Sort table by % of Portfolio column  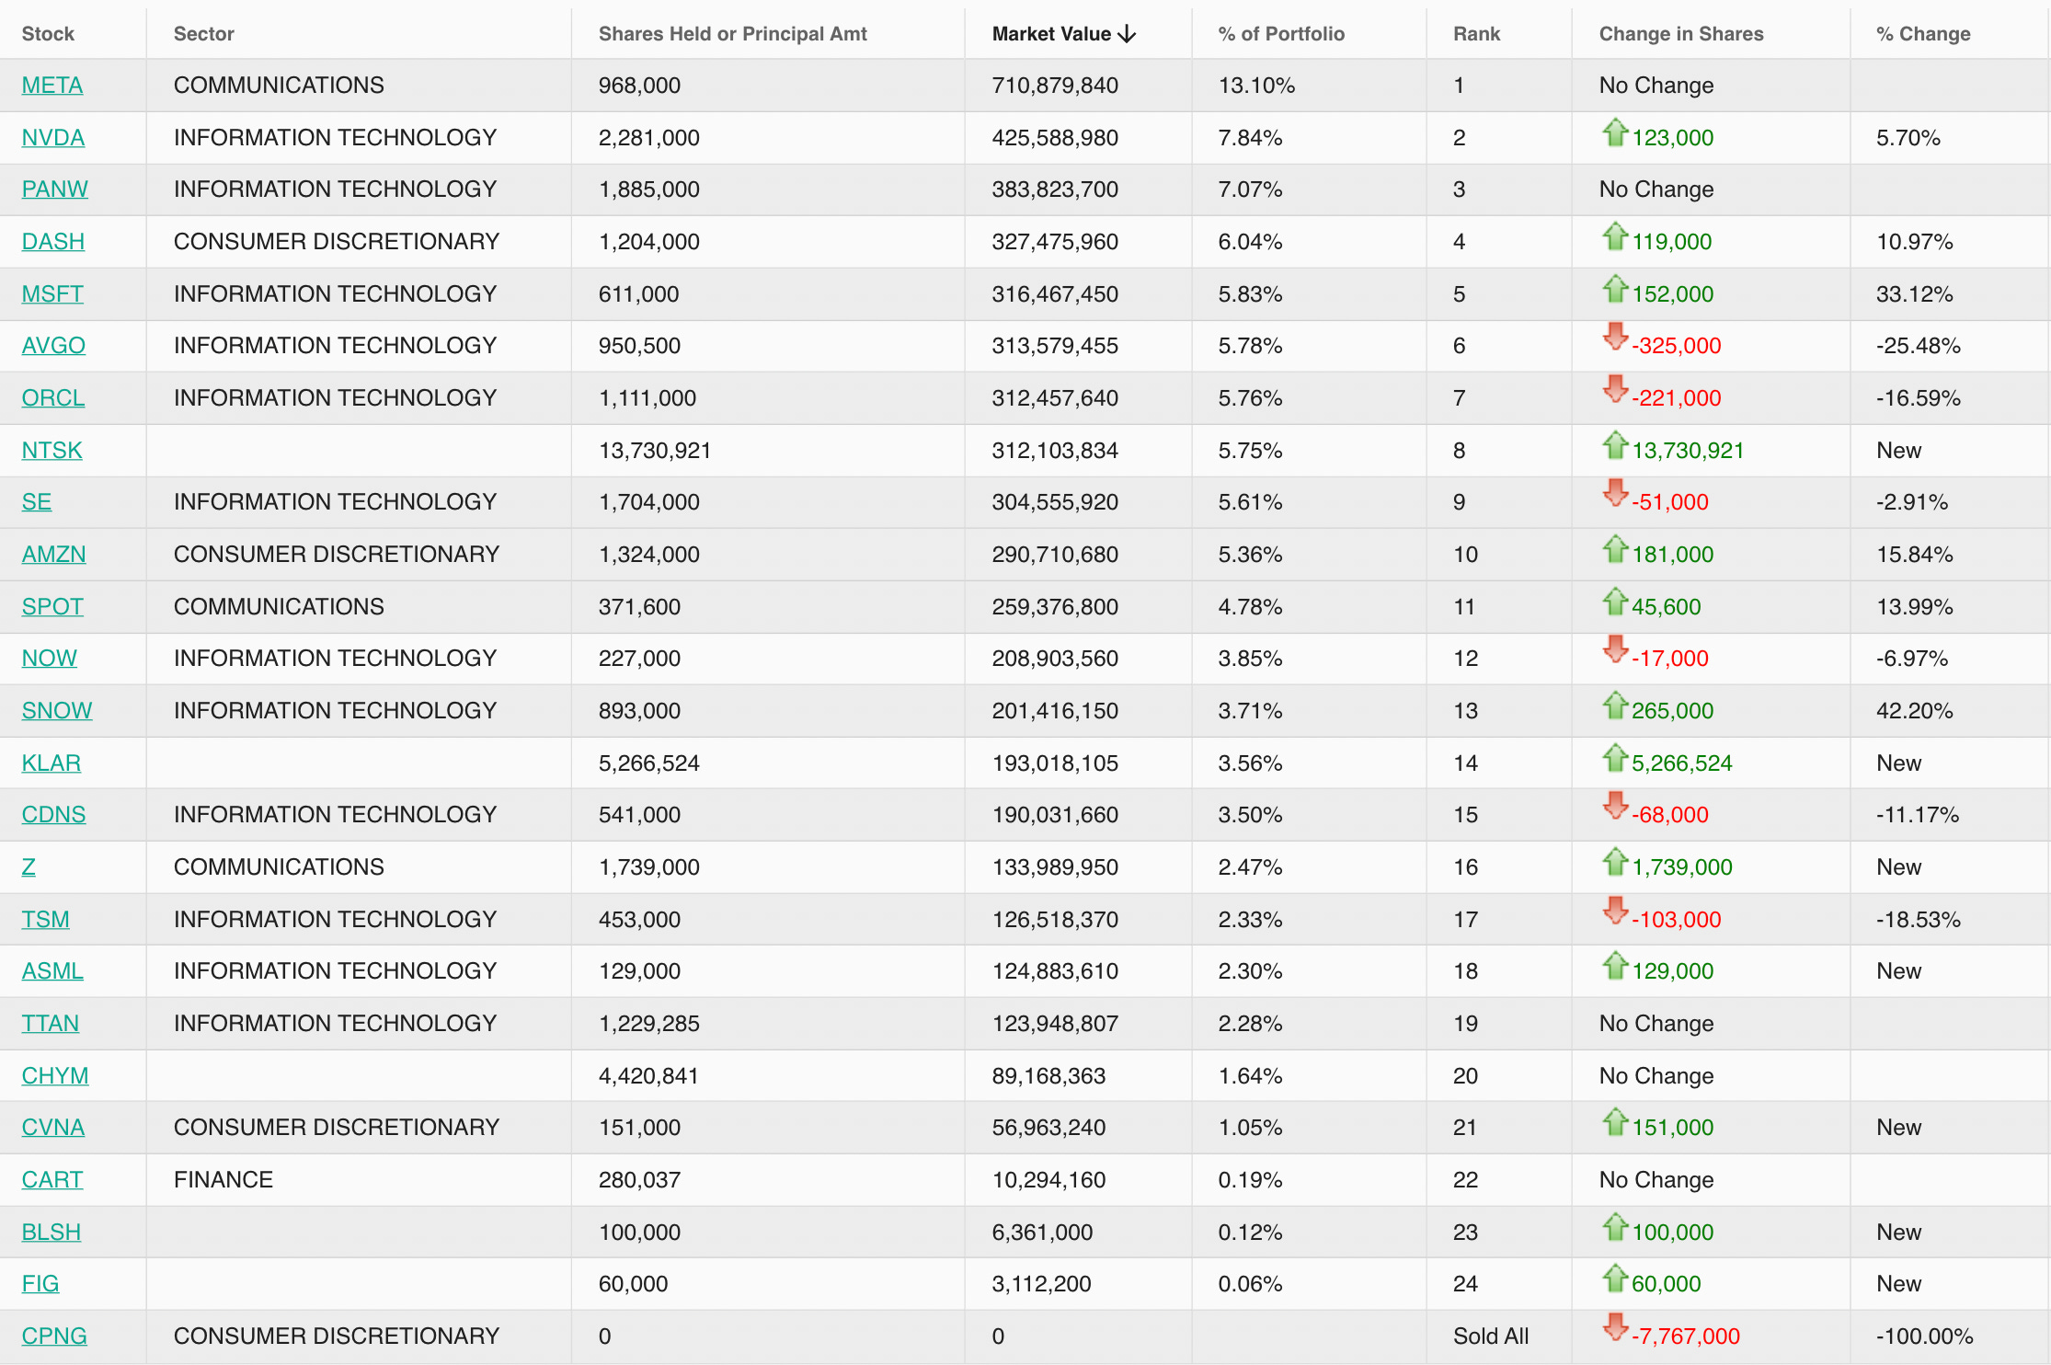[x=1280, y=34]
